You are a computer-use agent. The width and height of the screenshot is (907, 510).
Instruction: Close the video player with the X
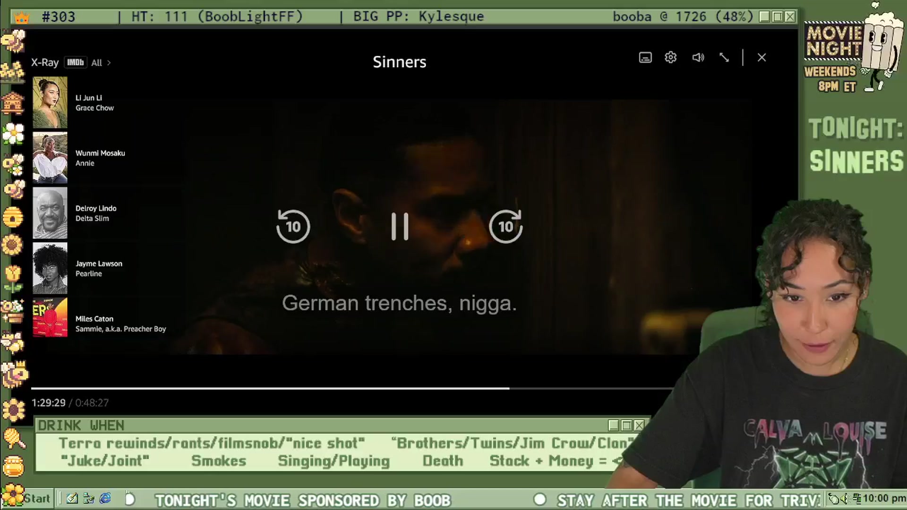pos(762,58)
